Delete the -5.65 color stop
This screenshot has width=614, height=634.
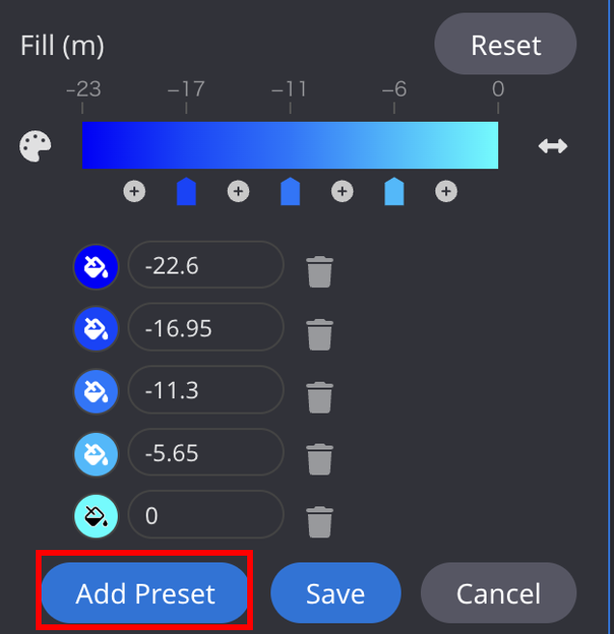point(320,459)
